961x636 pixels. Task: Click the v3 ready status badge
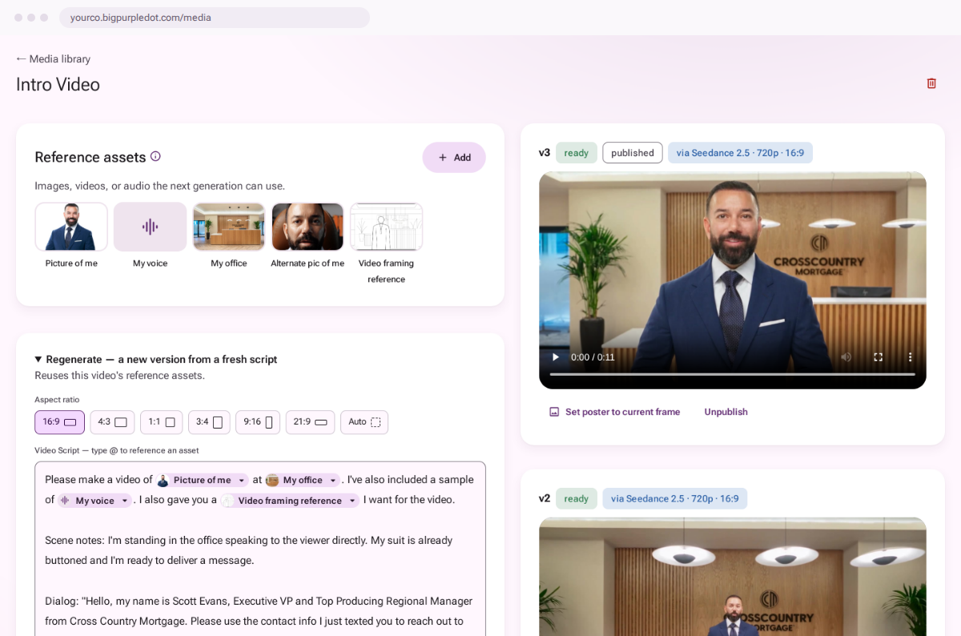tap(577, 153)
